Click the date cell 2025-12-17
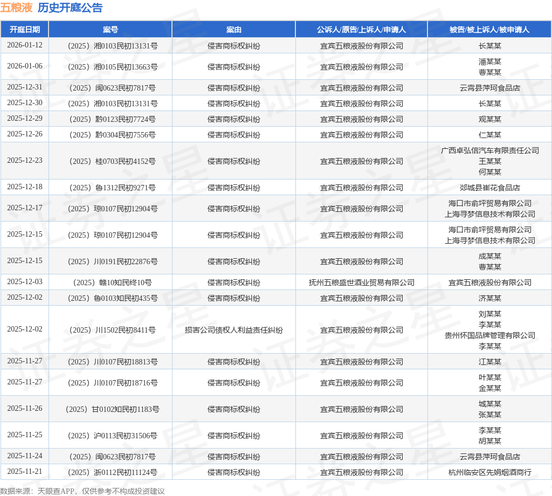 (25, 208)
